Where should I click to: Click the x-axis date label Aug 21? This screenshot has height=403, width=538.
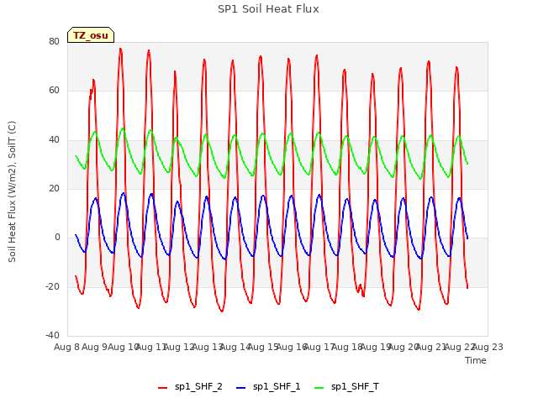click(431, 347)
